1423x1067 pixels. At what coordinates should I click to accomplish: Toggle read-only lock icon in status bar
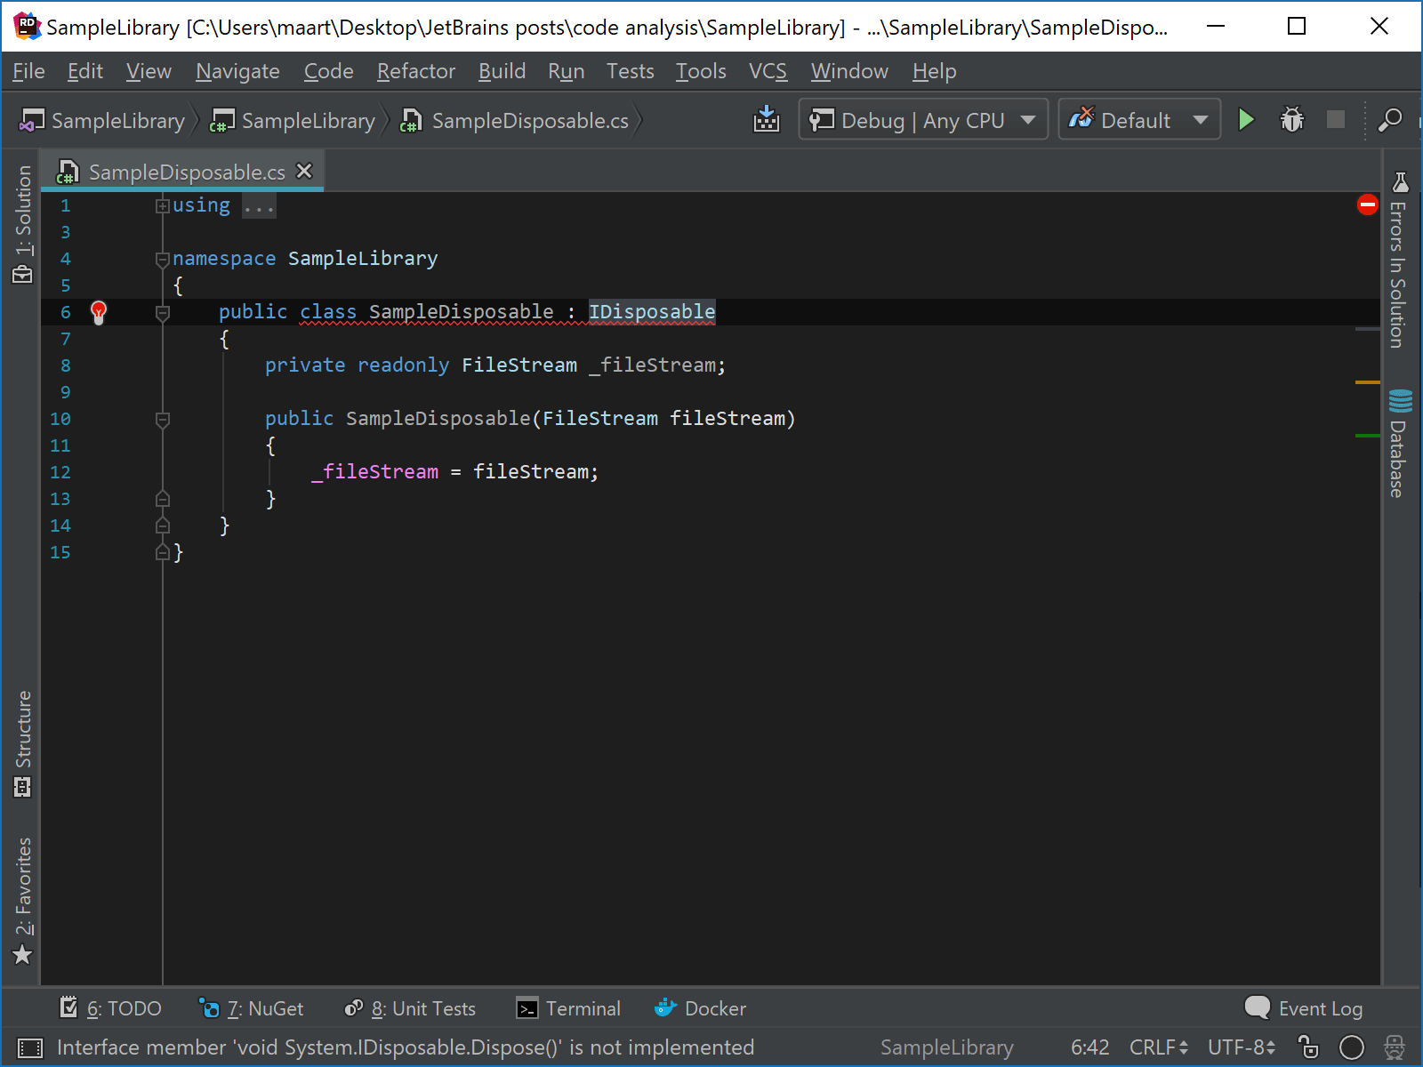point(1308,1047)
